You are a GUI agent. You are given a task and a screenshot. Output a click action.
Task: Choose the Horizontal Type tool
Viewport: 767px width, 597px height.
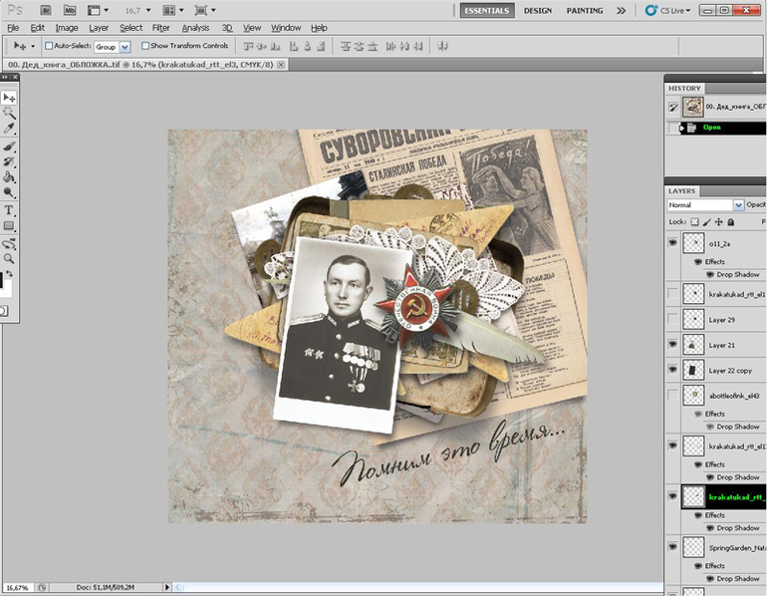tap(9, 210)
